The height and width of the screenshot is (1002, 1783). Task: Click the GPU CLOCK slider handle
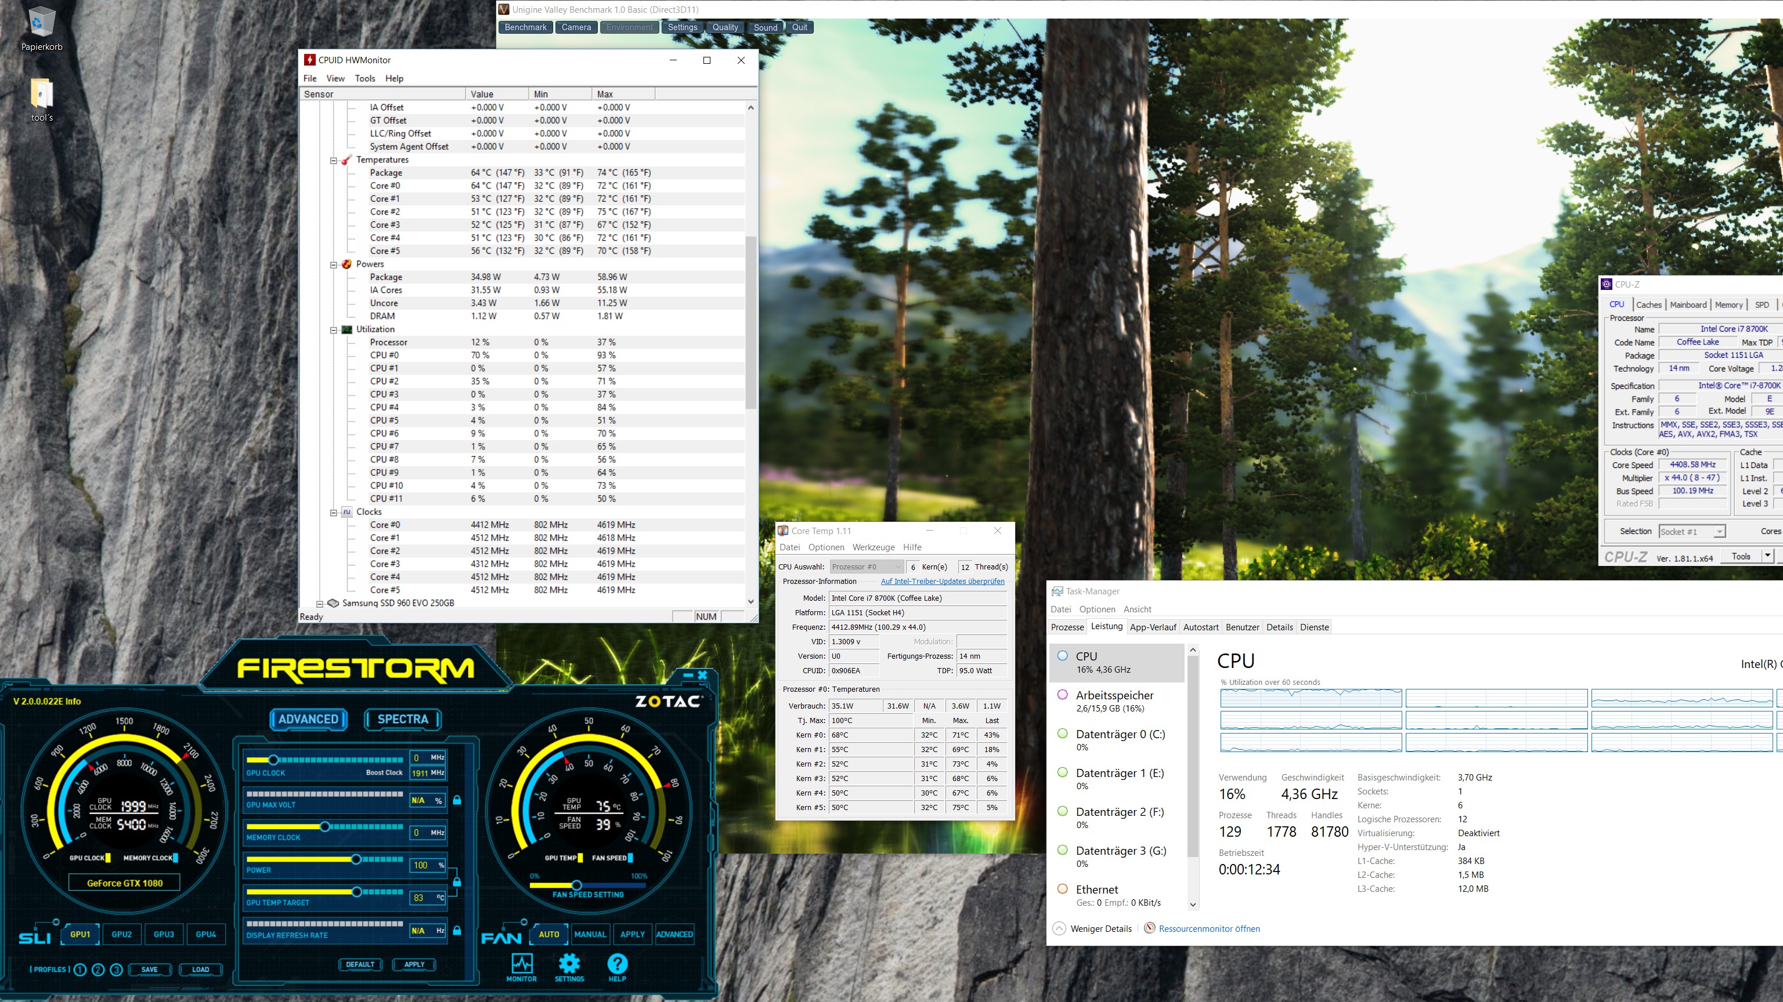coord(273,760)
